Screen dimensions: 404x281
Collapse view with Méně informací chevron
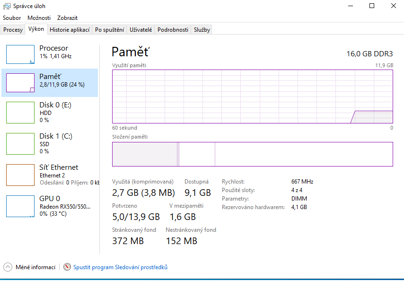pyautogui.click(x=8, y=267)
